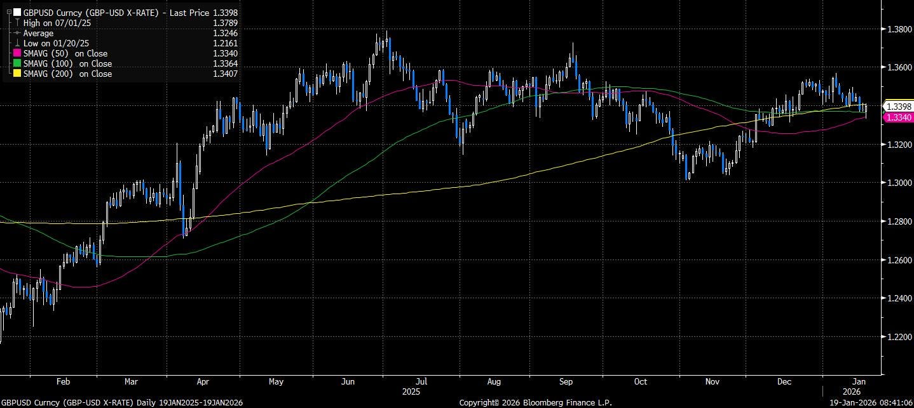Click the pink 1.3340 SMAVG axis tag
This screenshot has height=408, width=914.
[x=899, y=117]
